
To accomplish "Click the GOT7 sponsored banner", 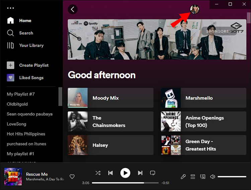I will (157, 40).
